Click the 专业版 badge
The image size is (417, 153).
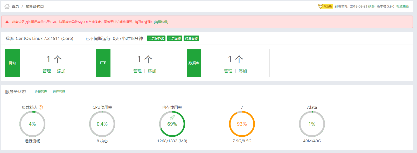tap(328, 6)
